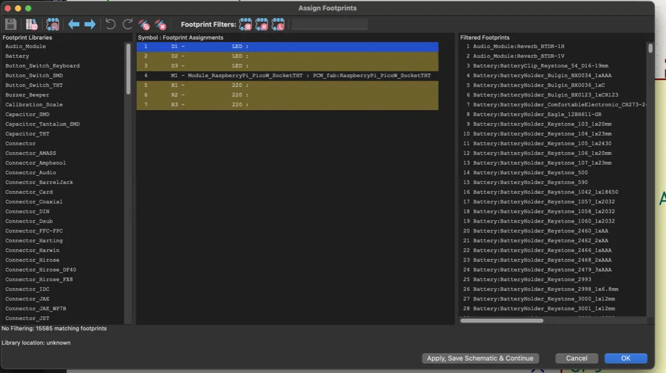The image size is (666, 373).
Task: Select BatteryHolder_Keystone_2462_2xAA footprint
Action: pyautogui.click(x=541, y=241)
